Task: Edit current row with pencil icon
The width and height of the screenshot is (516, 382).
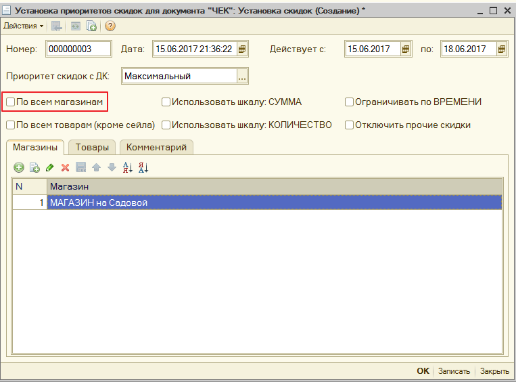Action: coord(49,167)
